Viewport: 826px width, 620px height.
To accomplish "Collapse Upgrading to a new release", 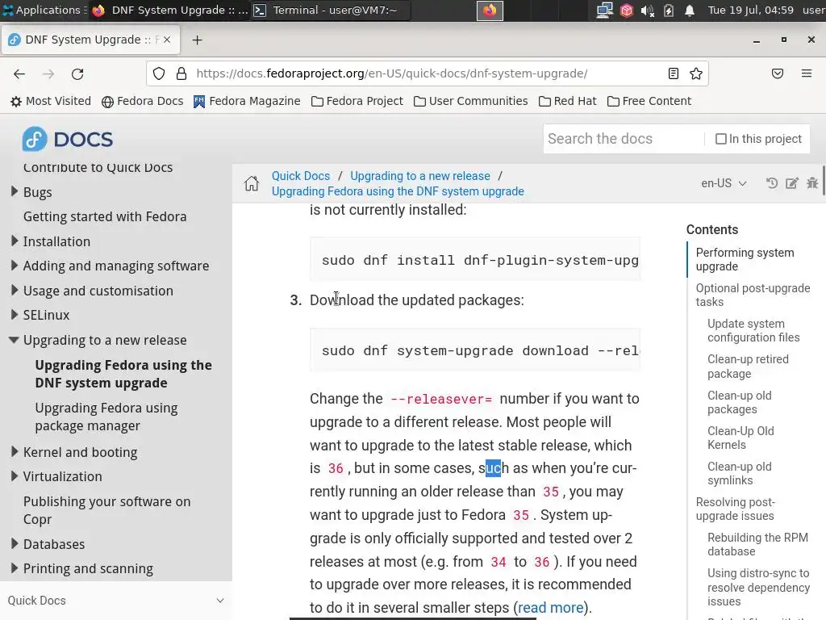I will pyautogui.click(x=15, y=340).
